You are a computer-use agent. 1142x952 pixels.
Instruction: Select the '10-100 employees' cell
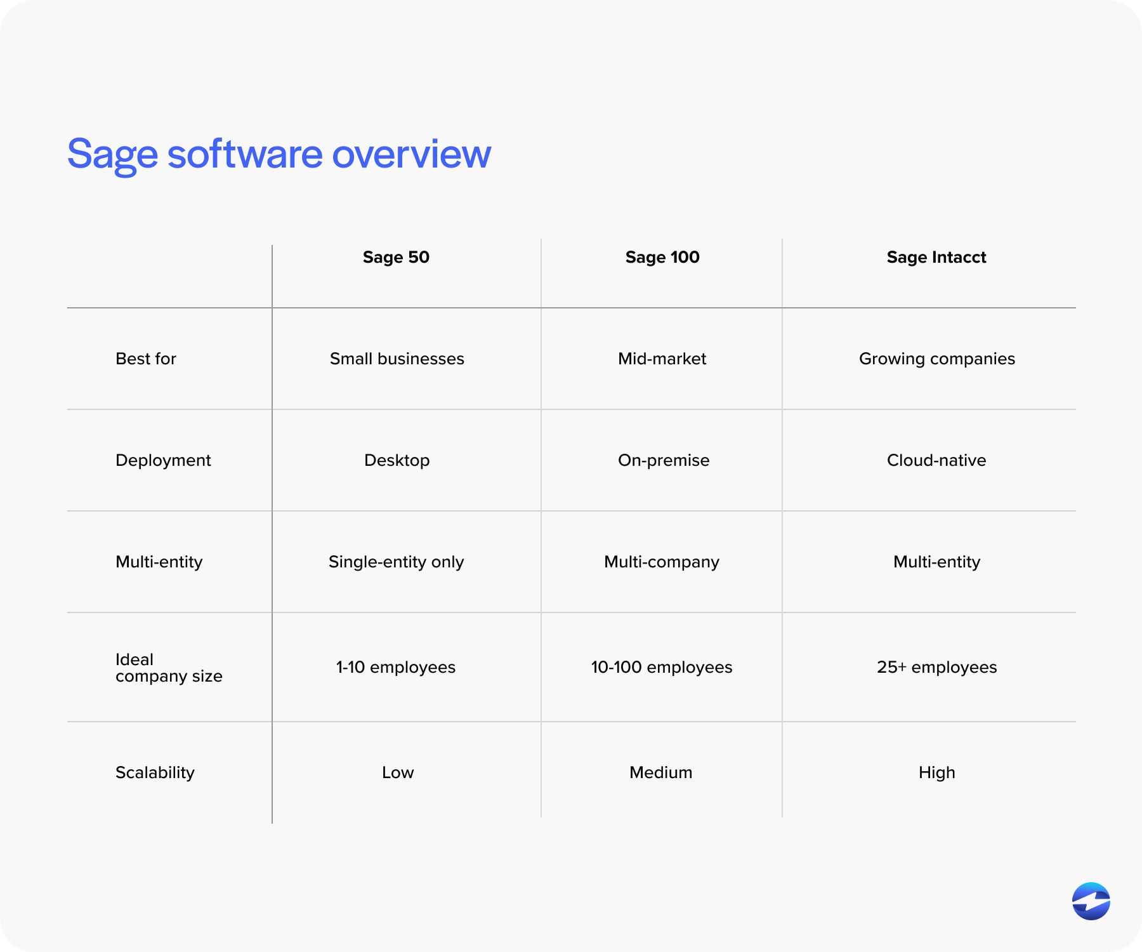pyautogui.click(x=662, y=667)
